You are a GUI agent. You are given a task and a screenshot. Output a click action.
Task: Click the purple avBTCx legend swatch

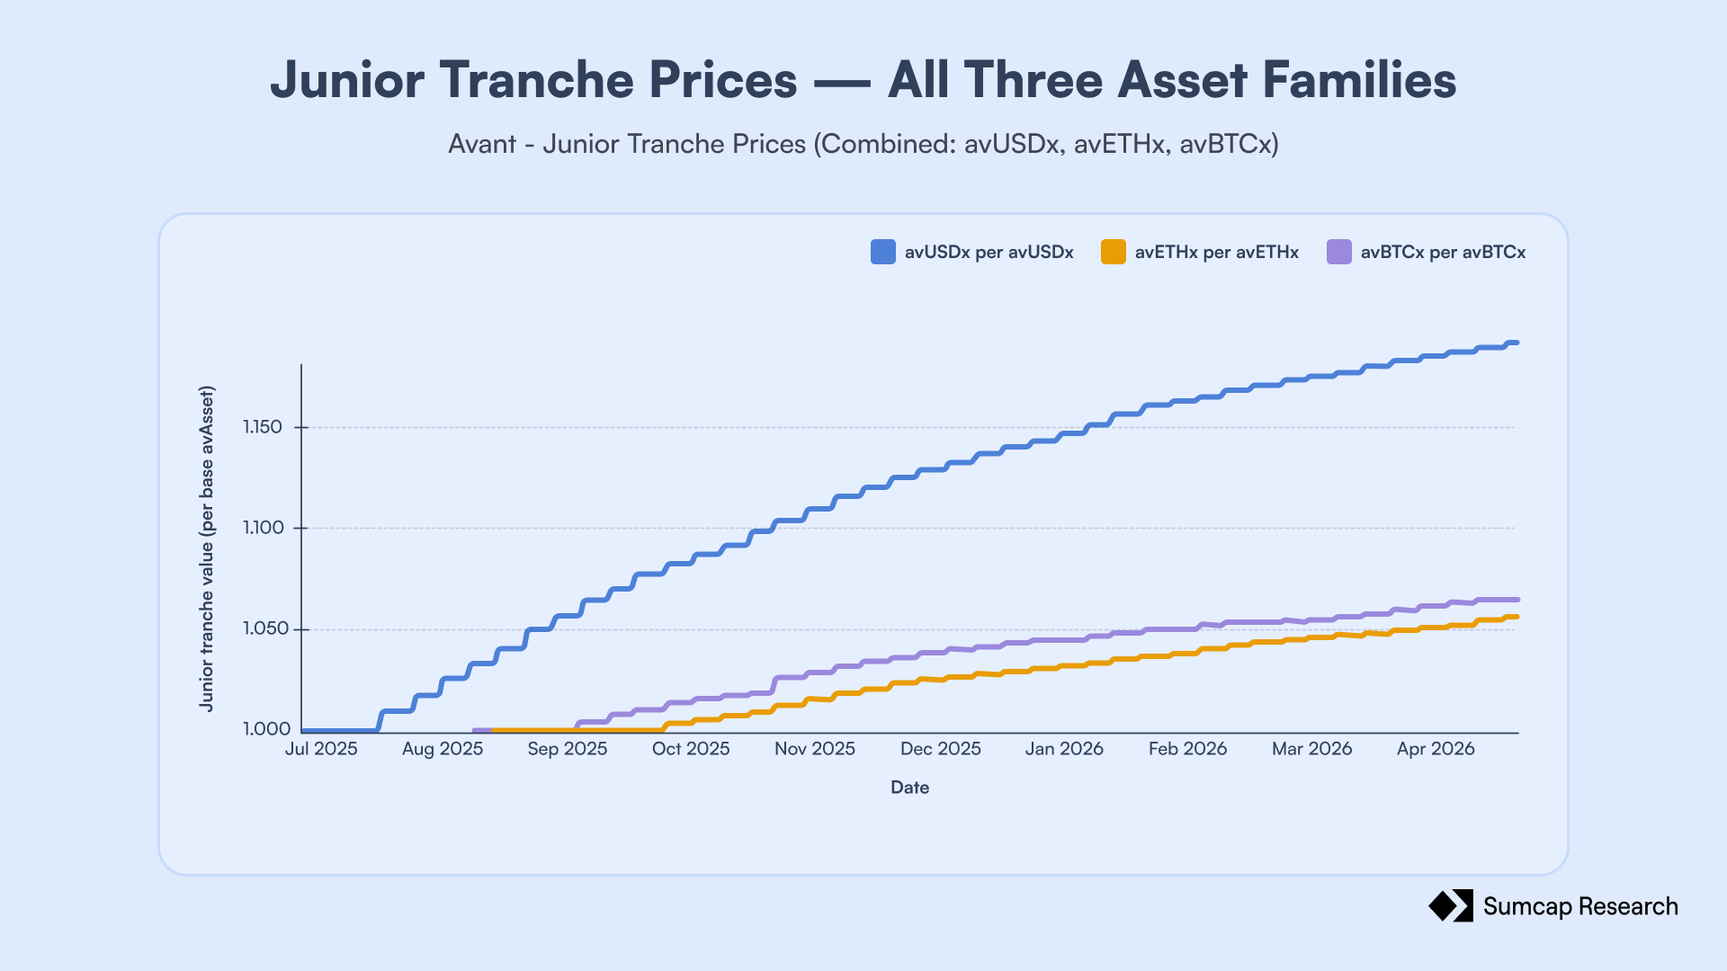point(1339,252)
